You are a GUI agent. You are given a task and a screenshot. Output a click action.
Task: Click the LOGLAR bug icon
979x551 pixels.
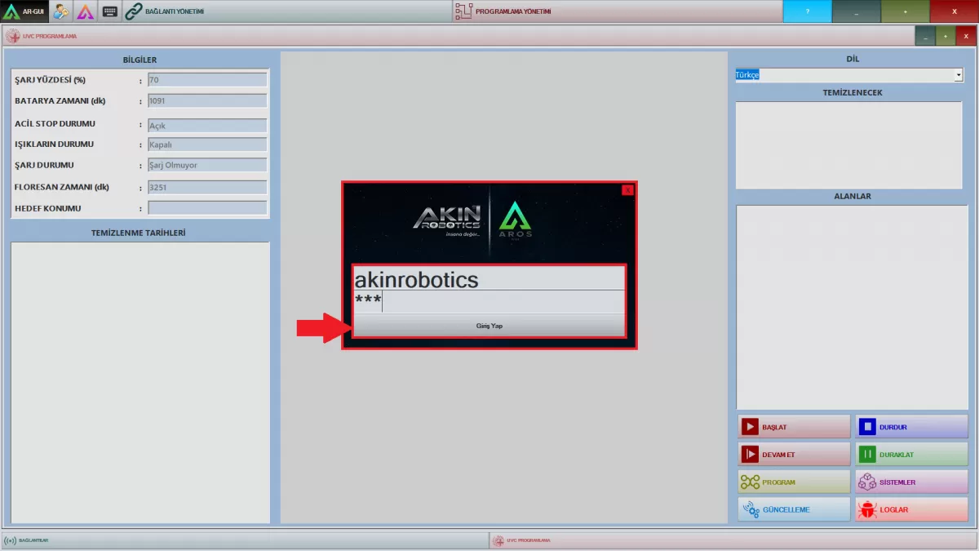pos(867,509)
